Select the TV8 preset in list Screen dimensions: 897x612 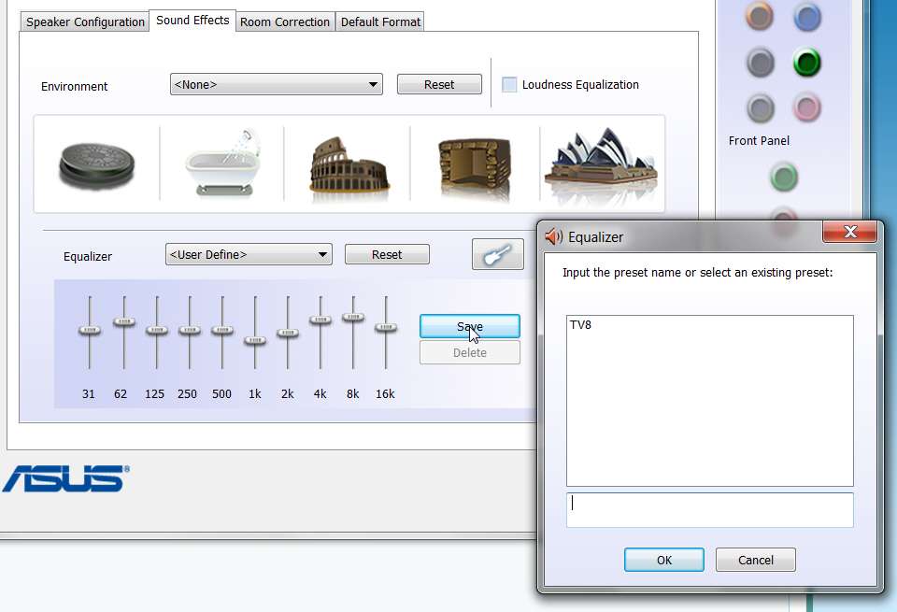click(x=580, y=325)
